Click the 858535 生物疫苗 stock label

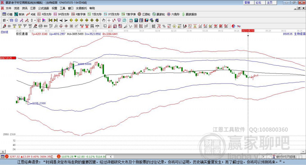[x=294, y=34]
